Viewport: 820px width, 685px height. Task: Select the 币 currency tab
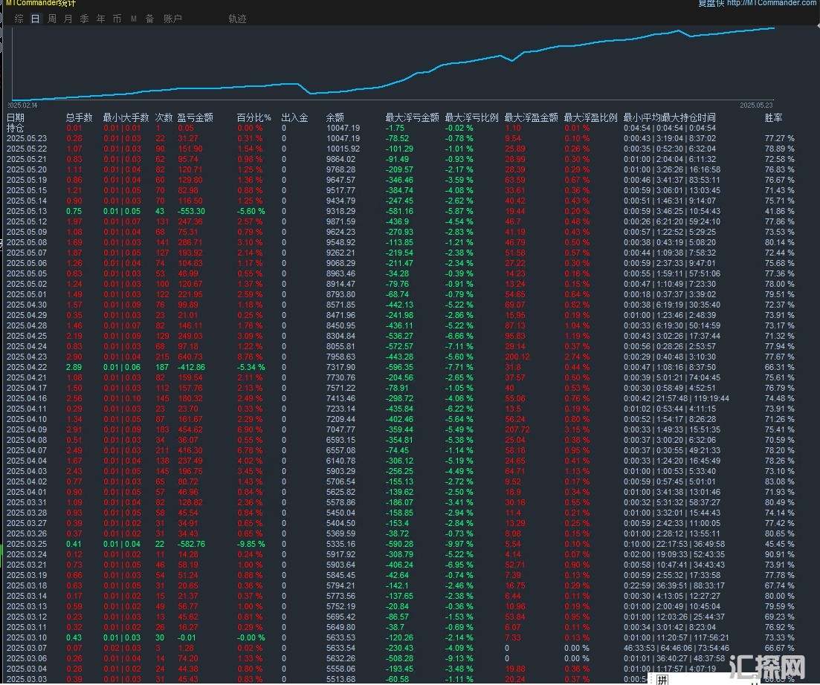tap(117, 19)
